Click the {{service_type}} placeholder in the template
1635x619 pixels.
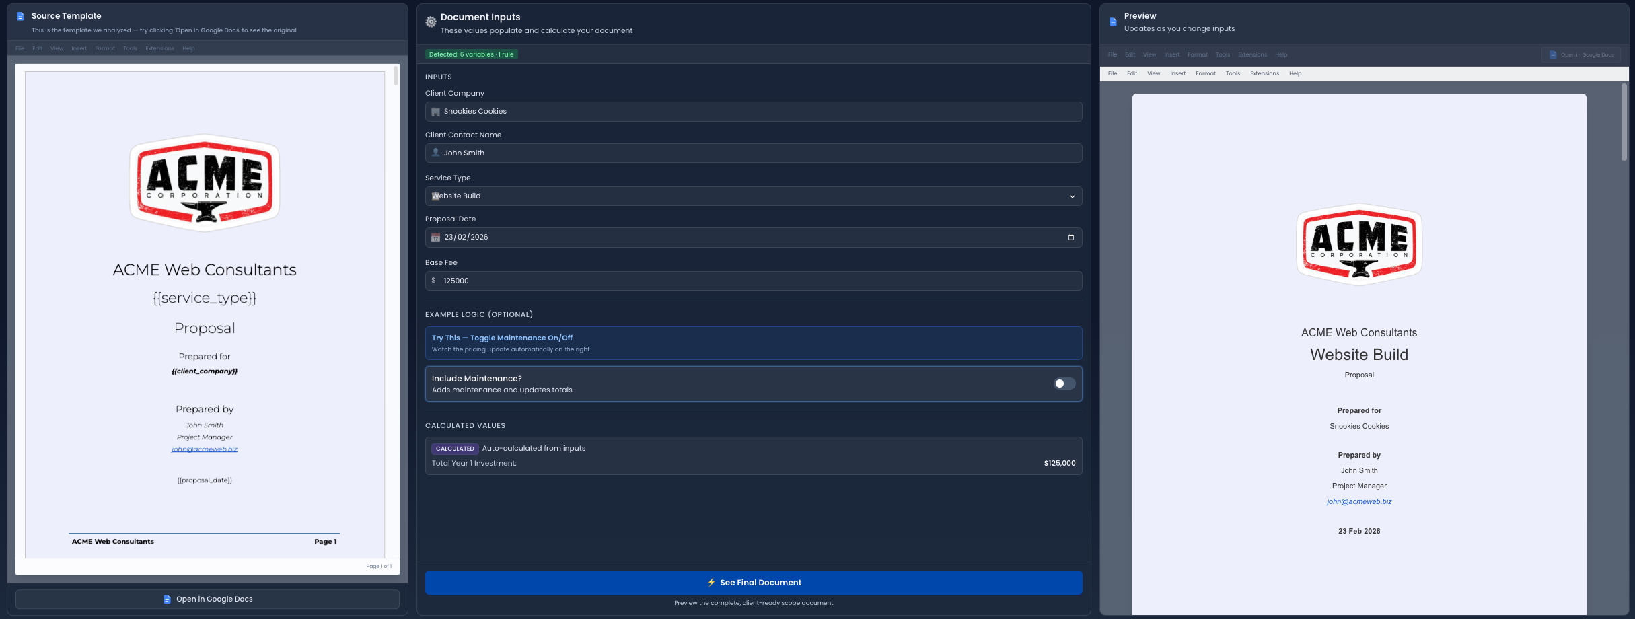(205, 298)
